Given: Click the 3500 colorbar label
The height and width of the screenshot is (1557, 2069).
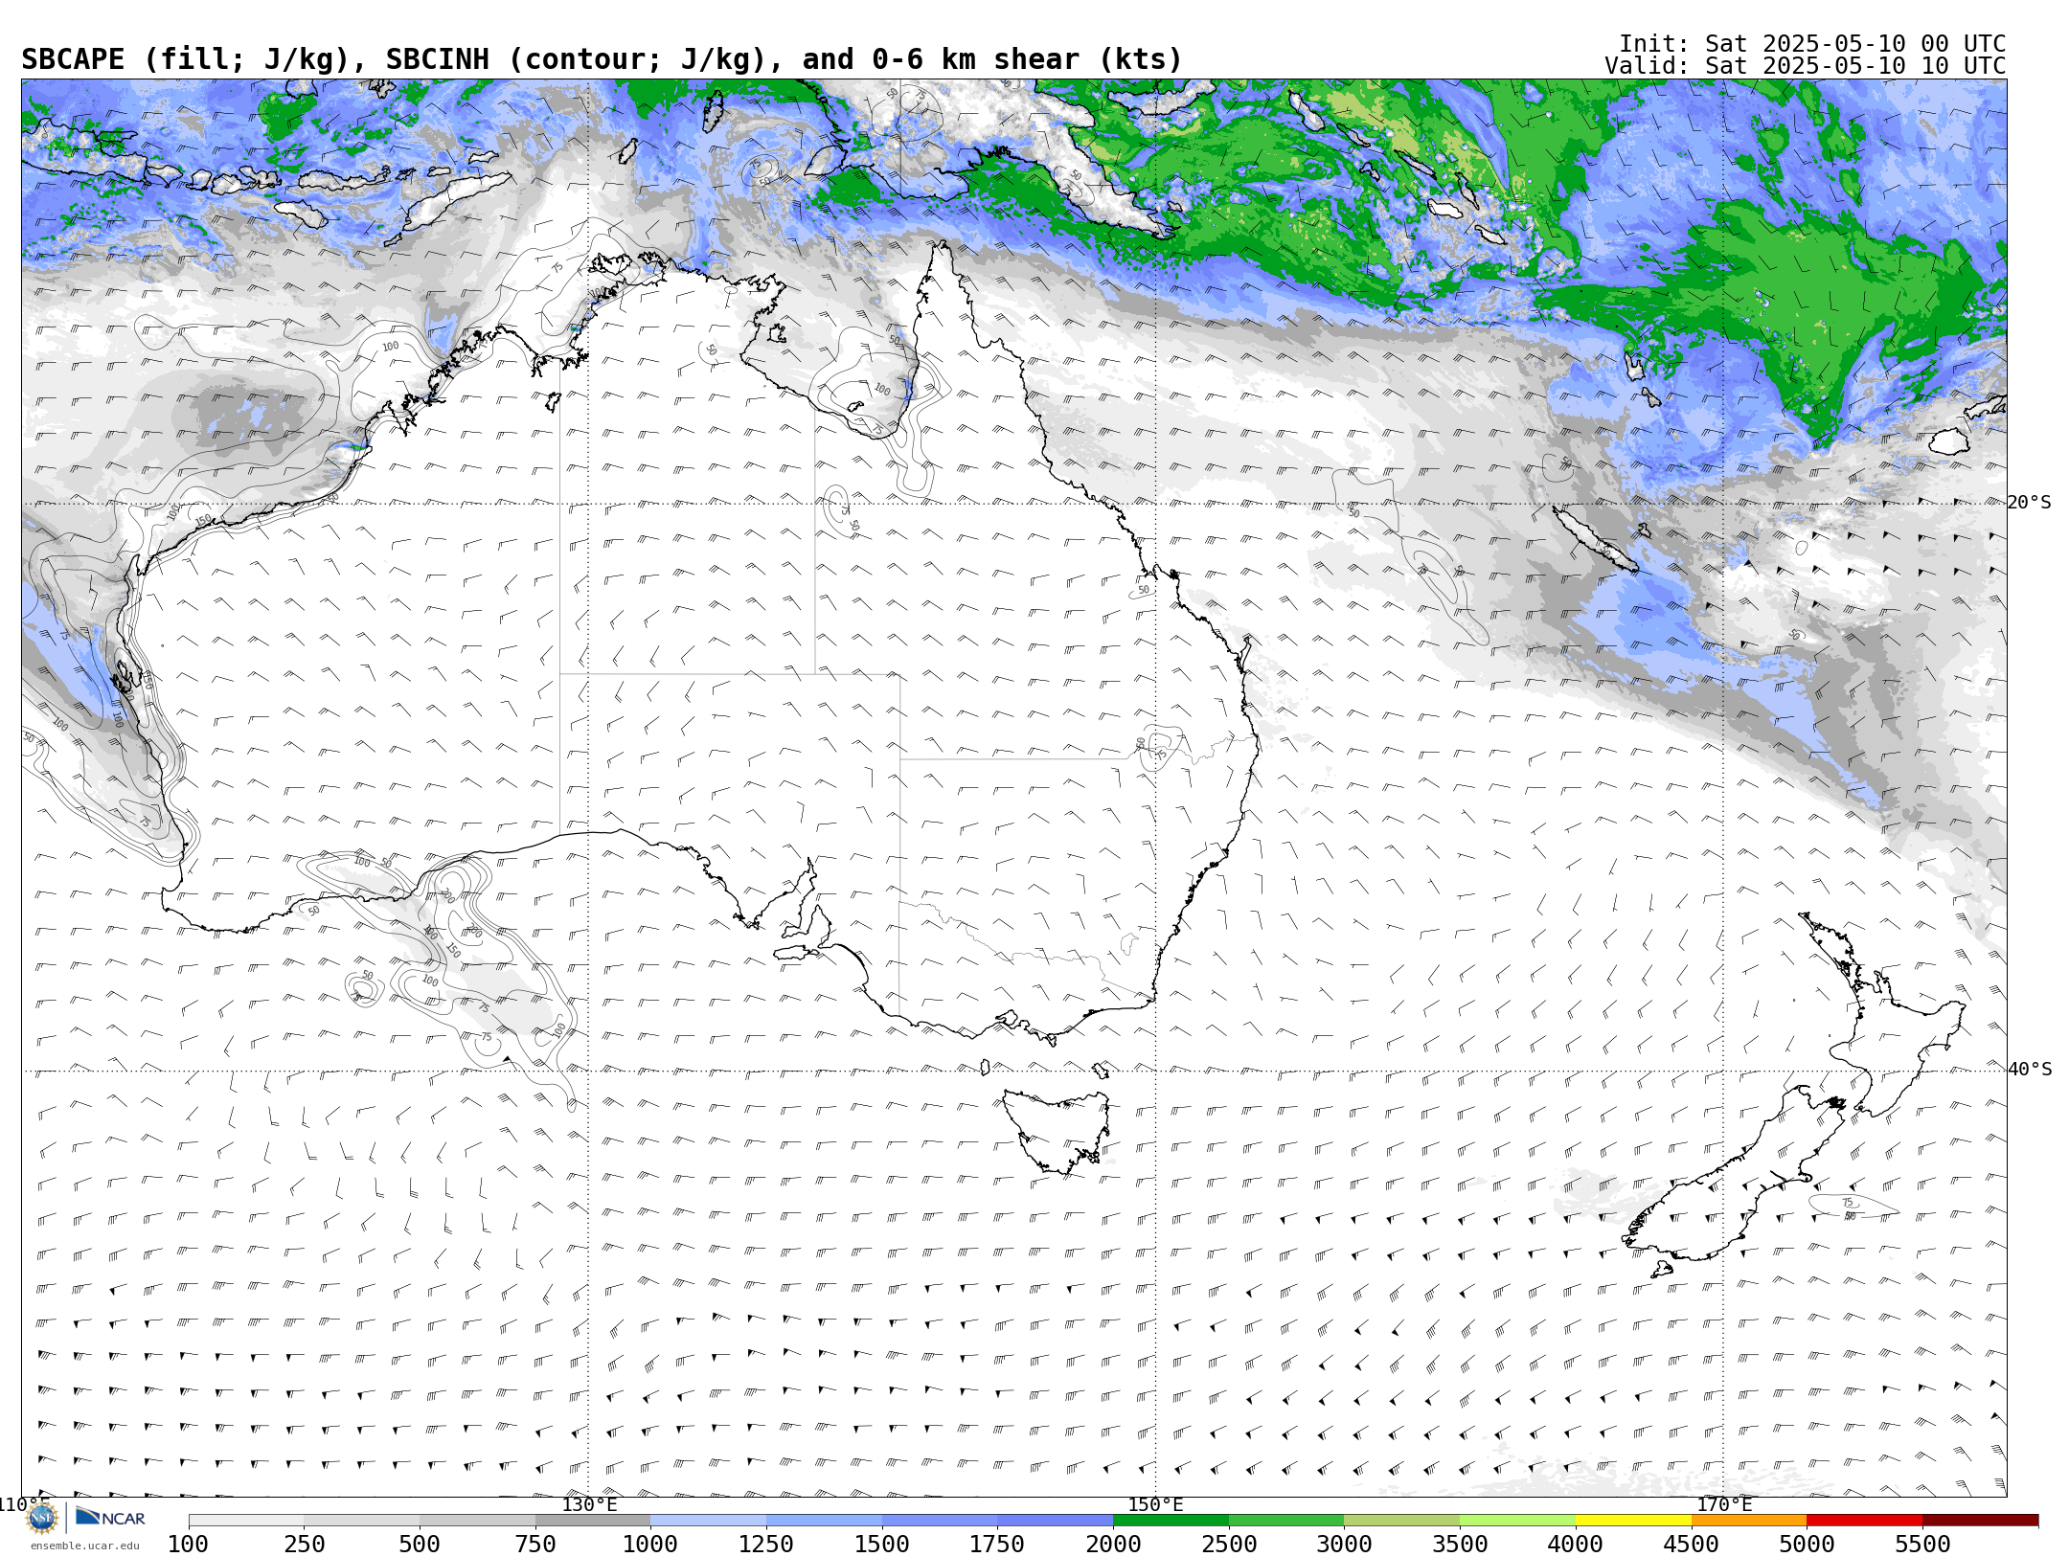Looking at the screenshot, I should click(1460, 1544).
